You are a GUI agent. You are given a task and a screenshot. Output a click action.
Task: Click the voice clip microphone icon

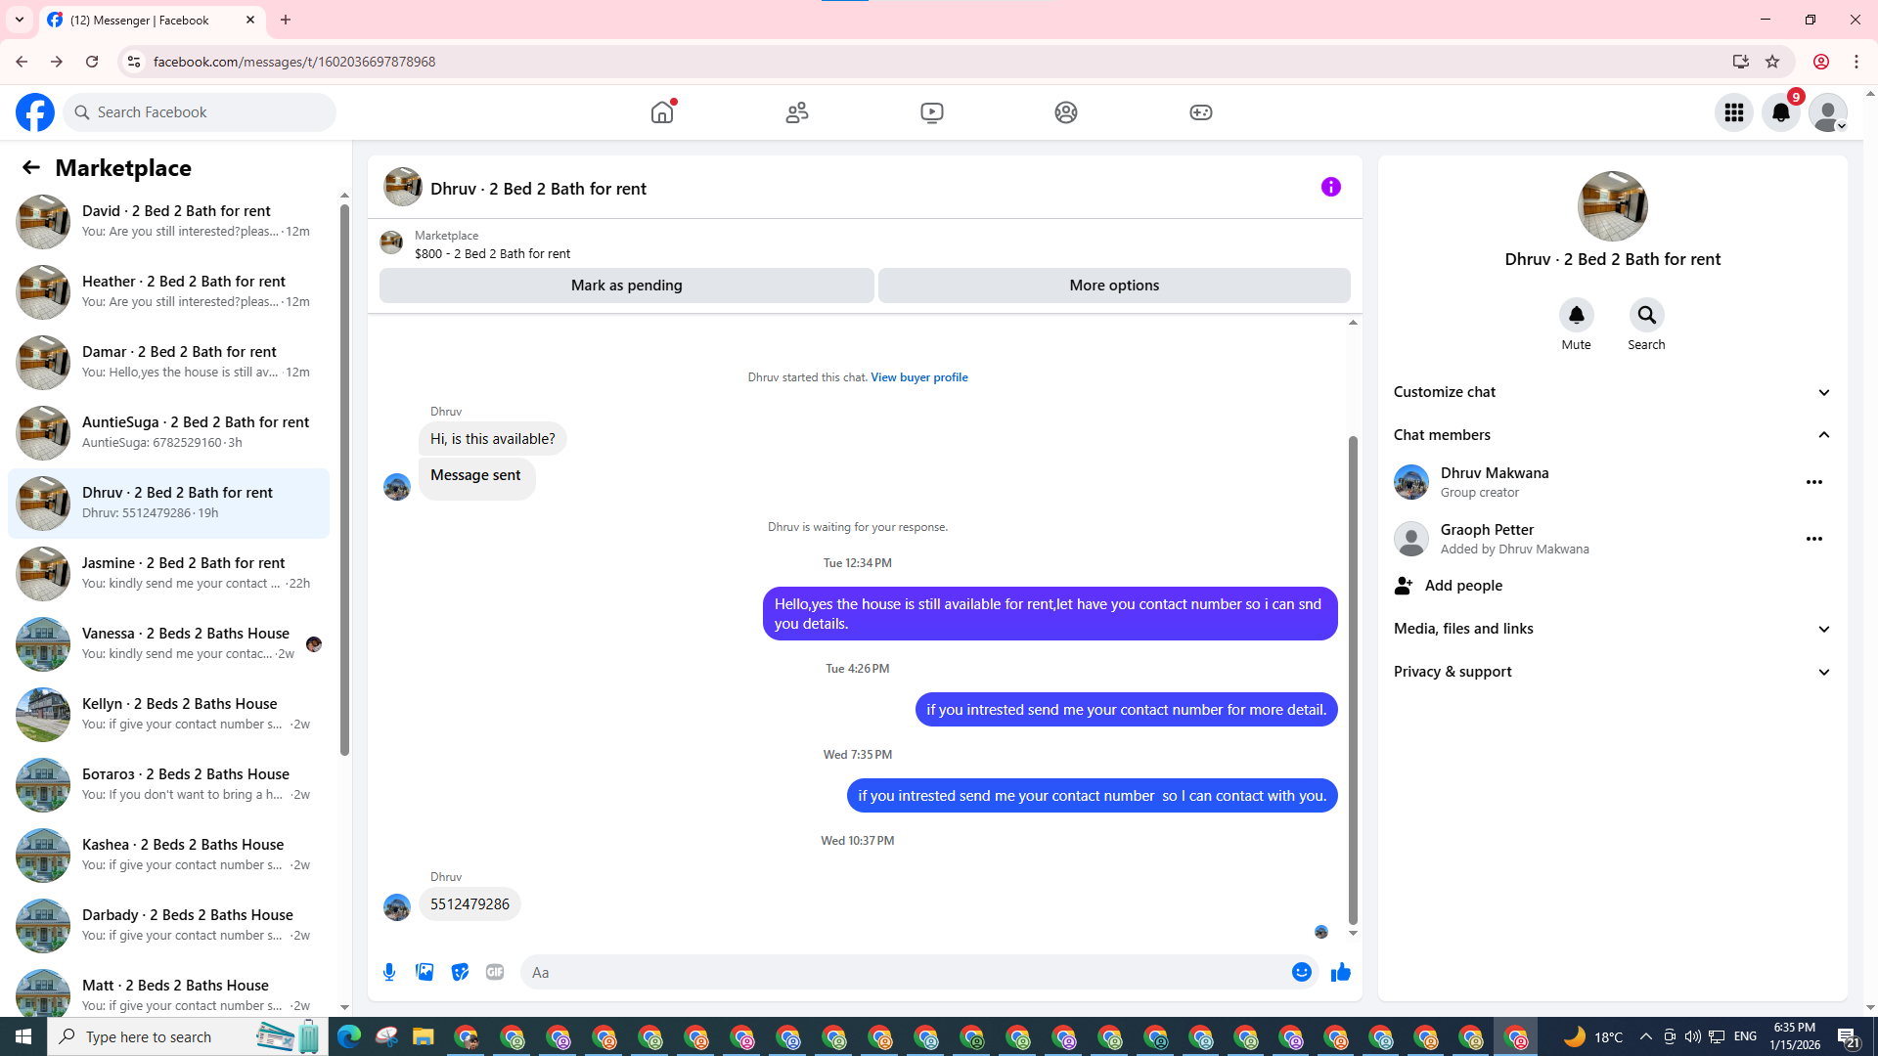[x=389, y=972]
